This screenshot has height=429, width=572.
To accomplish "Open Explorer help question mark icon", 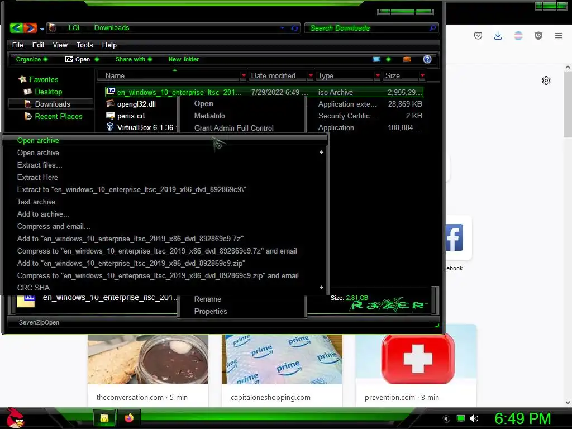I will [x=427, y=59].
